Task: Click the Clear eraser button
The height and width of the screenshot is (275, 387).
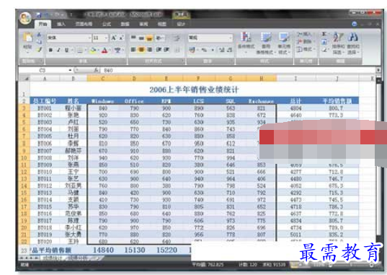Action: [x=324, y=50]
